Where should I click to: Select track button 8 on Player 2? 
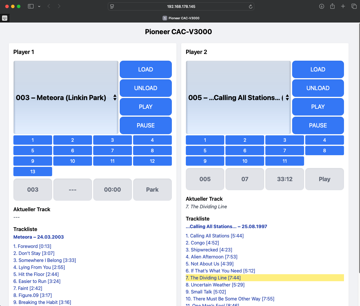click(x=324, y=151)
